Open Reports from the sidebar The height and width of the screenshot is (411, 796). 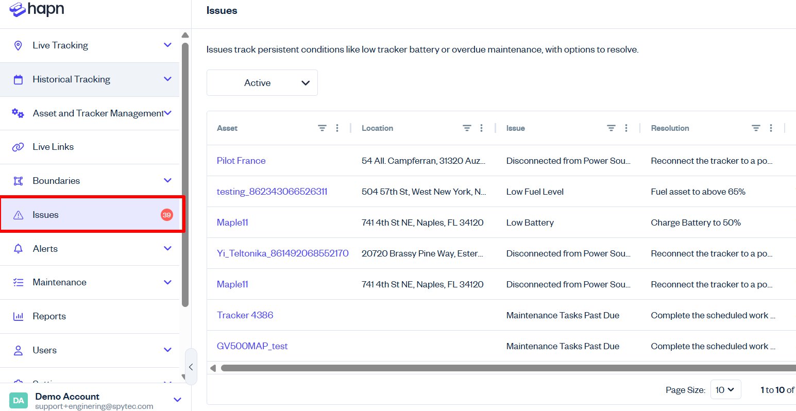49,316
